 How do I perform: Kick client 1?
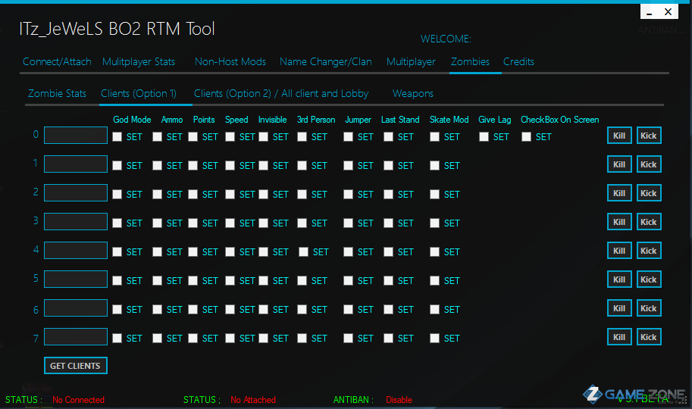point(649,164)
